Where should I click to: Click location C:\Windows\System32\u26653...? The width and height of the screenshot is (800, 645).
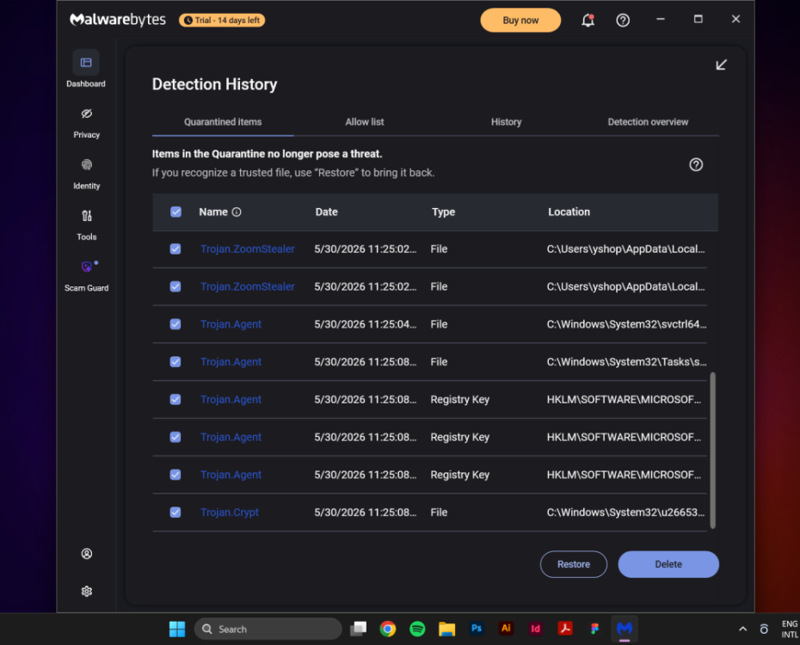625,513
